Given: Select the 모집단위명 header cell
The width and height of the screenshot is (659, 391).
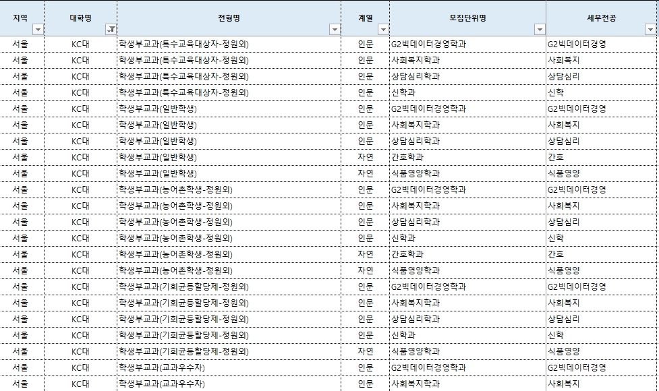Looking at the screenshot, I should click(x=467, y=18).
